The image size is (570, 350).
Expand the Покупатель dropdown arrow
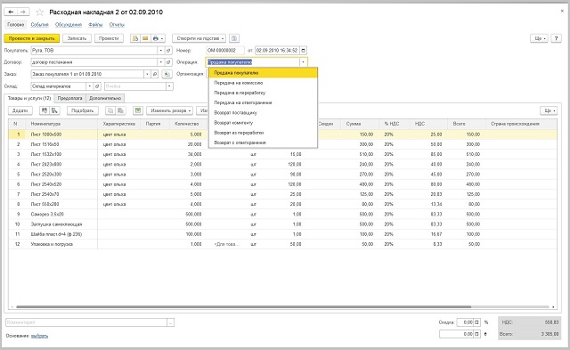(x=161, y=51)
